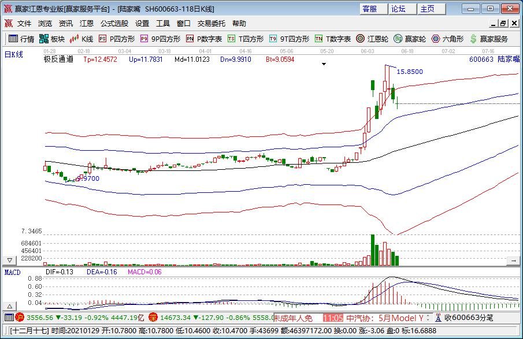The image size is (523, 339).
Task: Open the 江恩轮 Gann wheel
Action: pos(372,39)
